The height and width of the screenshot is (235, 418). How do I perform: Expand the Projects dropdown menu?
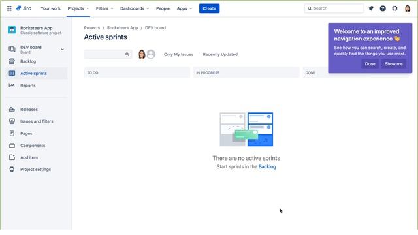click(x=78, y=8)
